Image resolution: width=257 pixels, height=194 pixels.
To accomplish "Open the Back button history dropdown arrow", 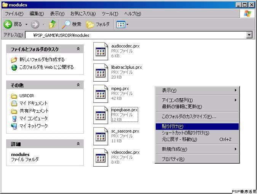I will 26,25.
